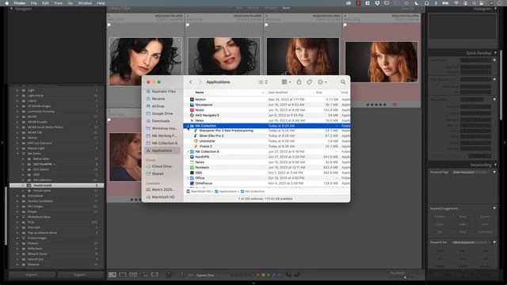Click the Finder Tags icon

(x=310, y=82)
